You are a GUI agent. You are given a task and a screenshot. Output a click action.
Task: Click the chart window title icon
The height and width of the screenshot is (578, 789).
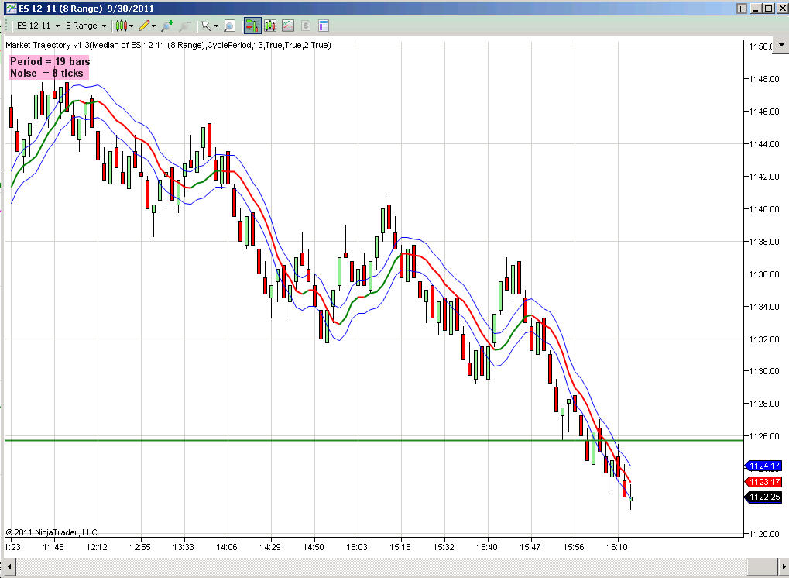11,9
